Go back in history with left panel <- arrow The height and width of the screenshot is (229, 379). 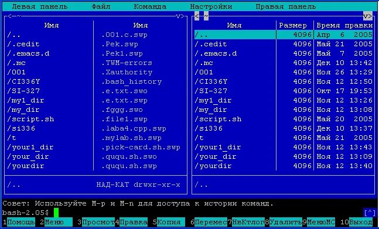point(10,16)
